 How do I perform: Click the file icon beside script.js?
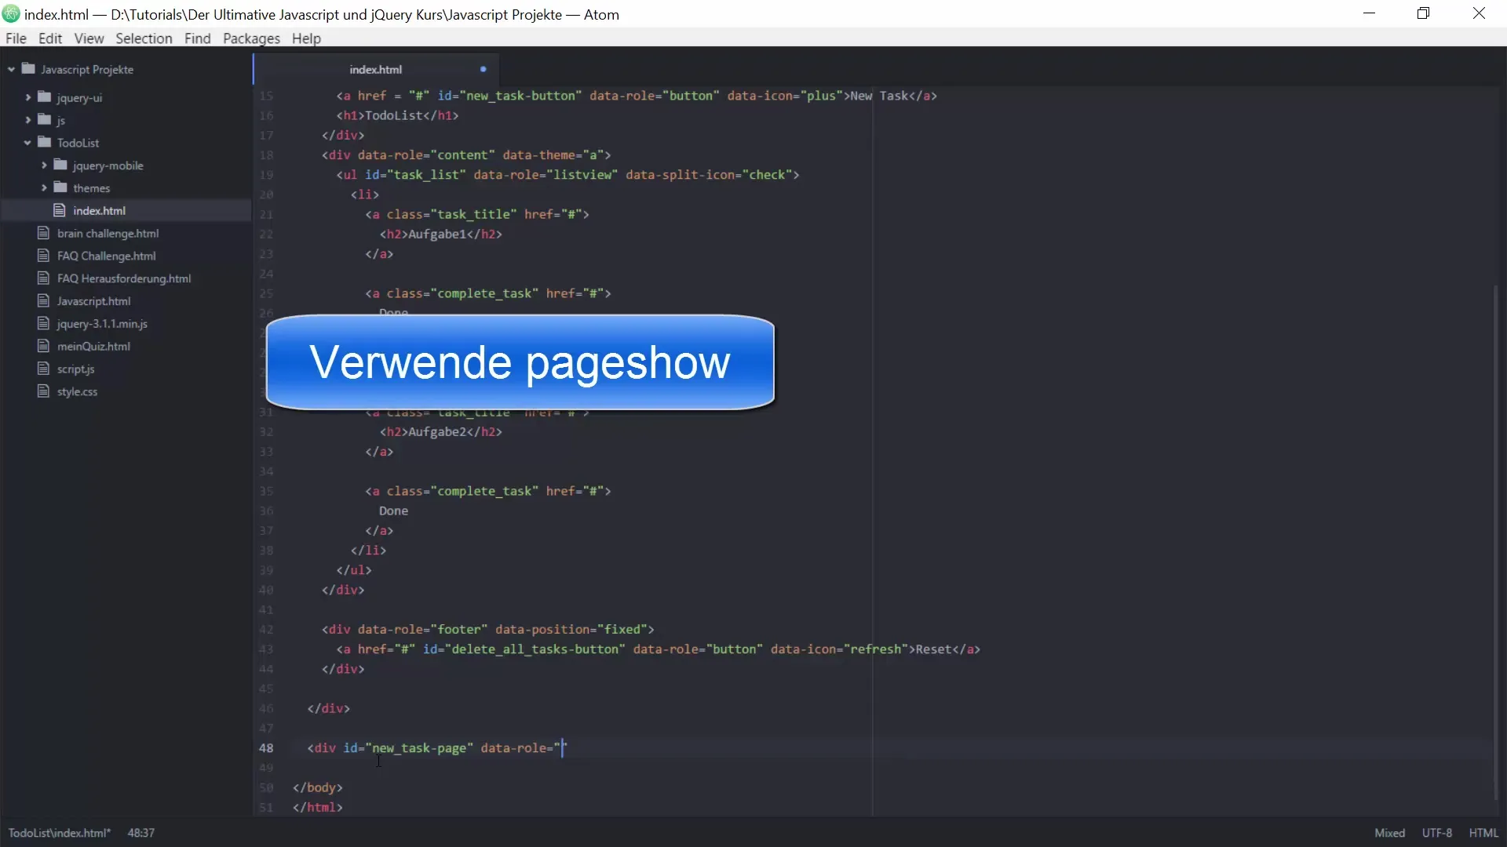[x=43, y=369]
